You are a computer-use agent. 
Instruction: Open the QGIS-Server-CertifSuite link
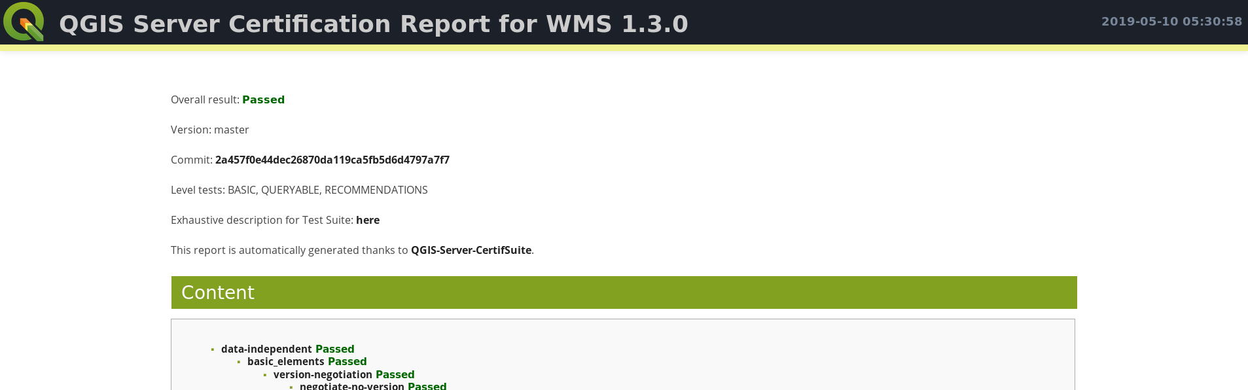(x=471, y=250)
